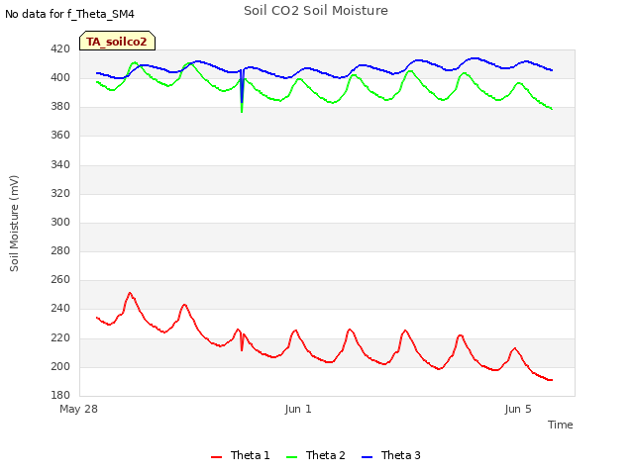Screen dimensions: 634x475
Task: Click the 200 y-axis tick label
Action: 60,367
